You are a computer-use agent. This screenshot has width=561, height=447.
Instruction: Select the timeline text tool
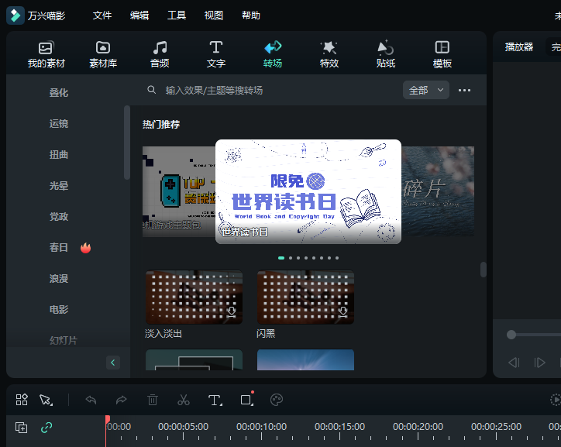point(215,401)
